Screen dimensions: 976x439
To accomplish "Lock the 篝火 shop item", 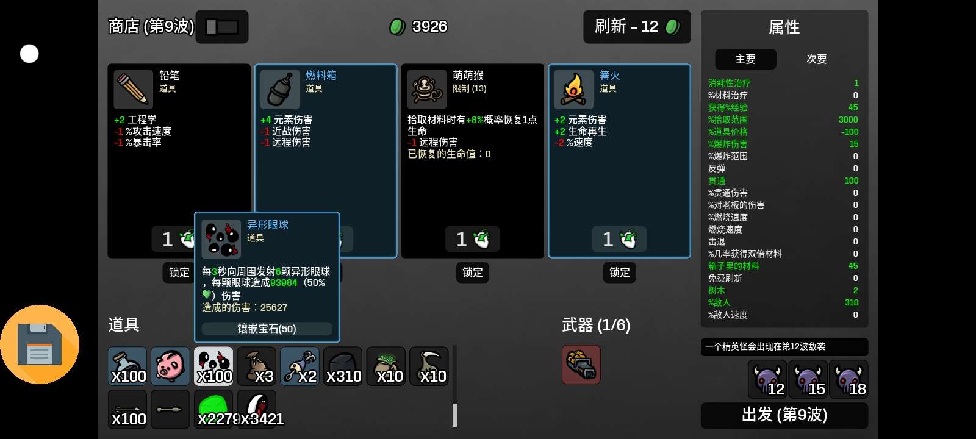I will [x=619, y=273].
